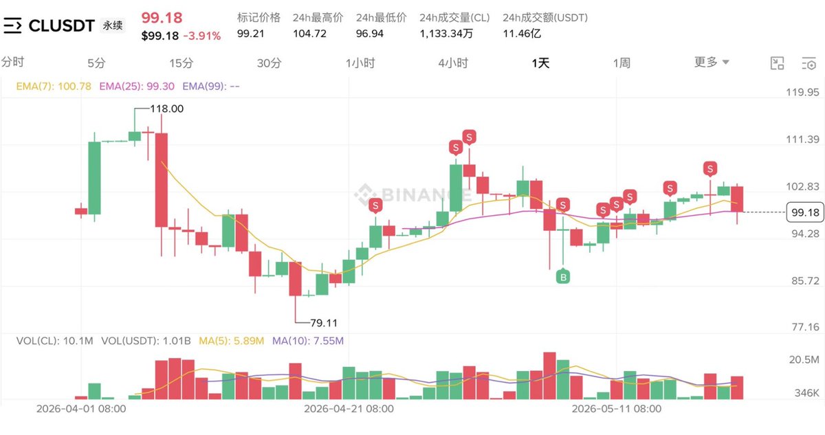Image resolution: width=825 pixels, height=435 pixels.
Task: Select the 1周 timeframe
Action: 621,63
